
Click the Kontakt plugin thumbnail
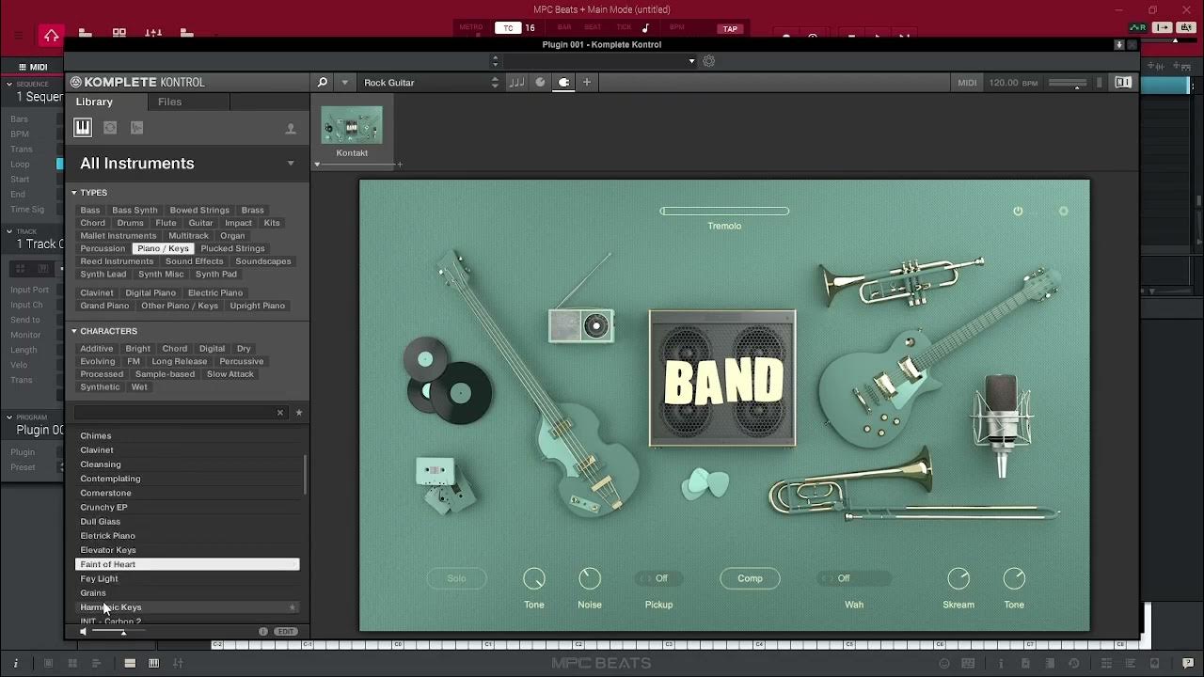pyautogui.click(x=352, y=126)
